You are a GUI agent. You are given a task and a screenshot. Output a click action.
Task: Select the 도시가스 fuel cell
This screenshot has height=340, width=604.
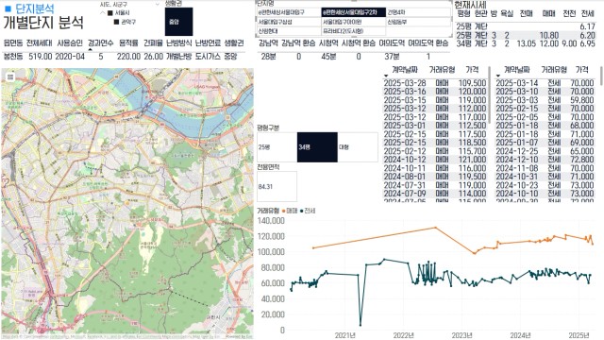[x=208, y=57]
